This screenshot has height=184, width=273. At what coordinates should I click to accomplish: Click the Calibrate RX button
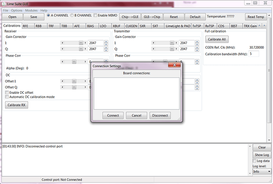17,105
